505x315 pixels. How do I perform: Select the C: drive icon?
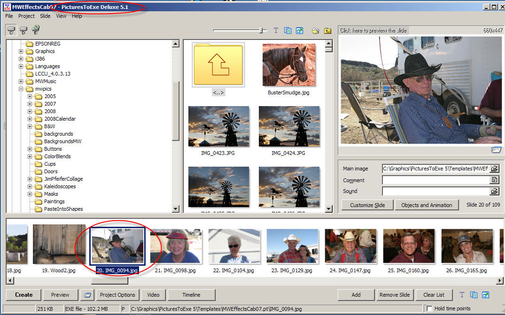click(11, 30)
